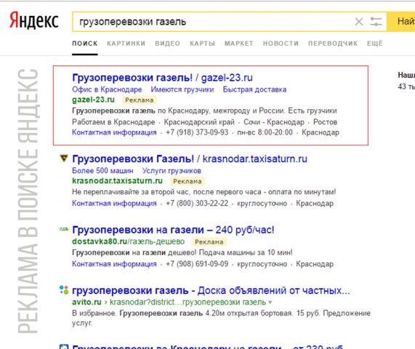Open the Услуги грузчиков sitelink
This screenshot has width=415, height=349.
pos(172,171)
